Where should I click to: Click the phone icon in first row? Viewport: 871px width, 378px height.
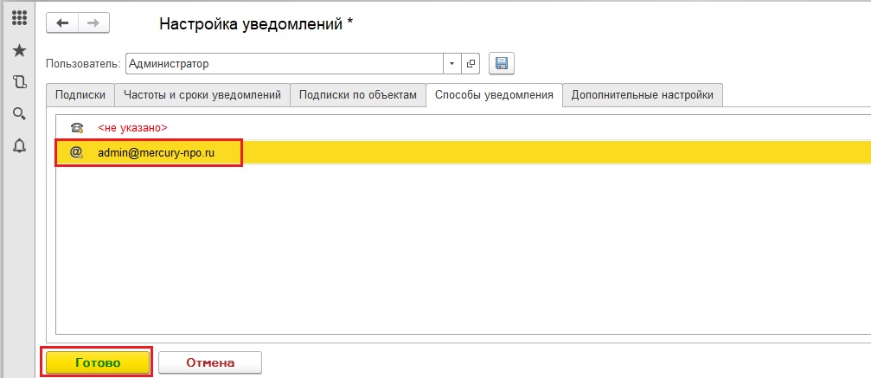click(x=77, y=127)
